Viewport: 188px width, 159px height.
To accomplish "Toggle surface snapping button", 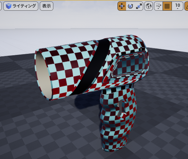I will pyautogui.click(x=158, y=6).
